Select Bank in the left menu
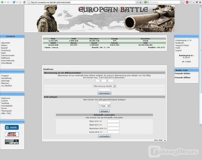 (x=3, y=53)
